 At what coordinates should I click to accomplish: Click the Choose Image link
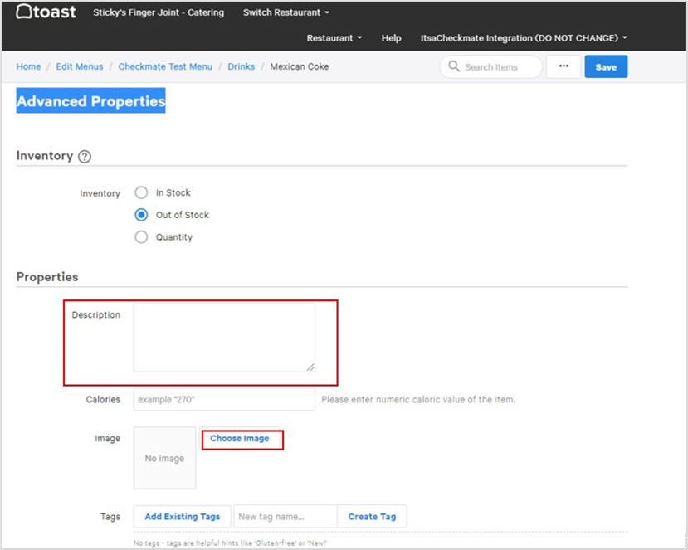click(x=240, y=439)
